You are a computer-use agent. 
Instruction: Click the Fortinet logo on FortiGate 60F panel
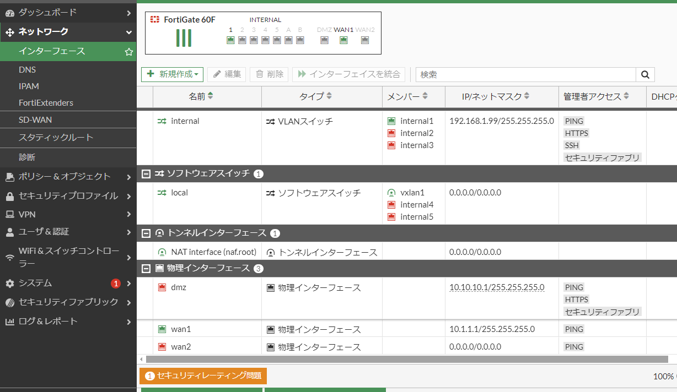pyautogui.click(x=155, y=19)
